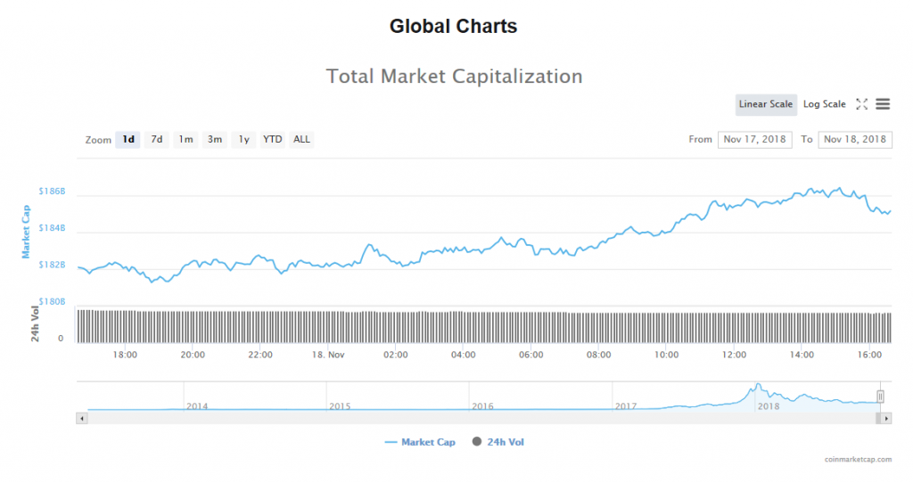Click the To date field
This screenshot has width=913, height=483.
pos(855,139)
